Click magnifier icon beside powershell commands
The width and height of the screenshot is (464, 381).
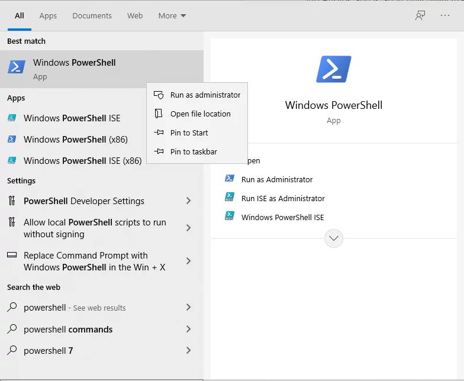tap(12, 329)
